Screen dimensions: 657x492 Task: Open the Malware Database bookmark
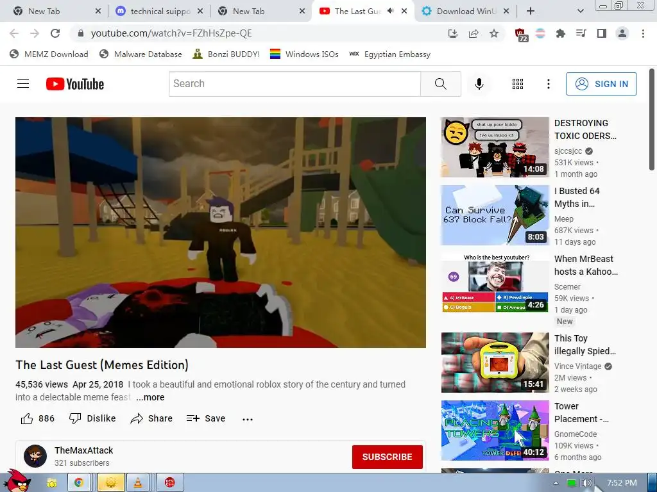141,54
